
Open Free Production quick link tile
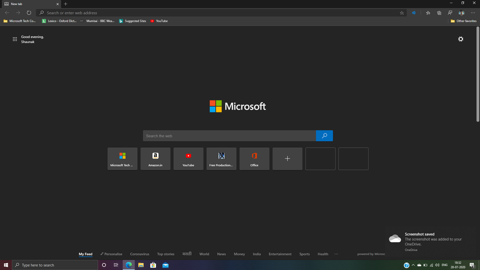pos(222,159)
